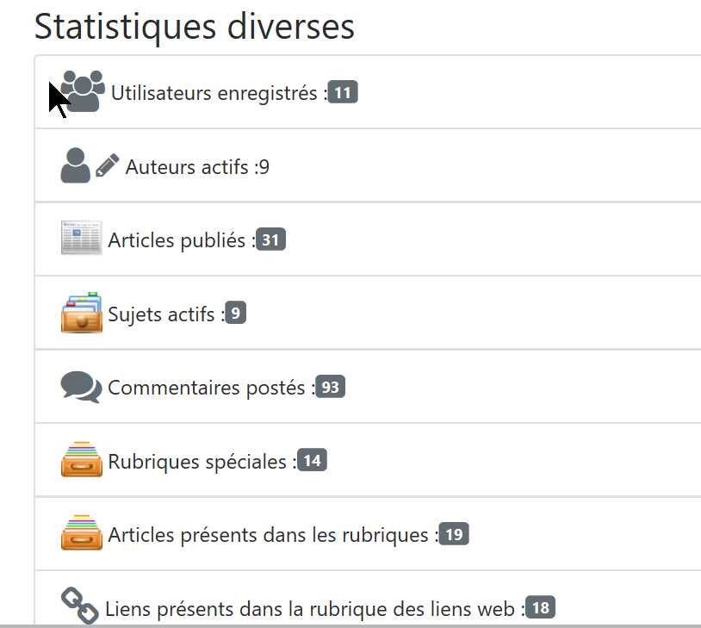Image resolution: width=701 pixels, height=628 pixels.
Task: Click the chain link icon for Liens présents
Action: [x=80, y=606]
